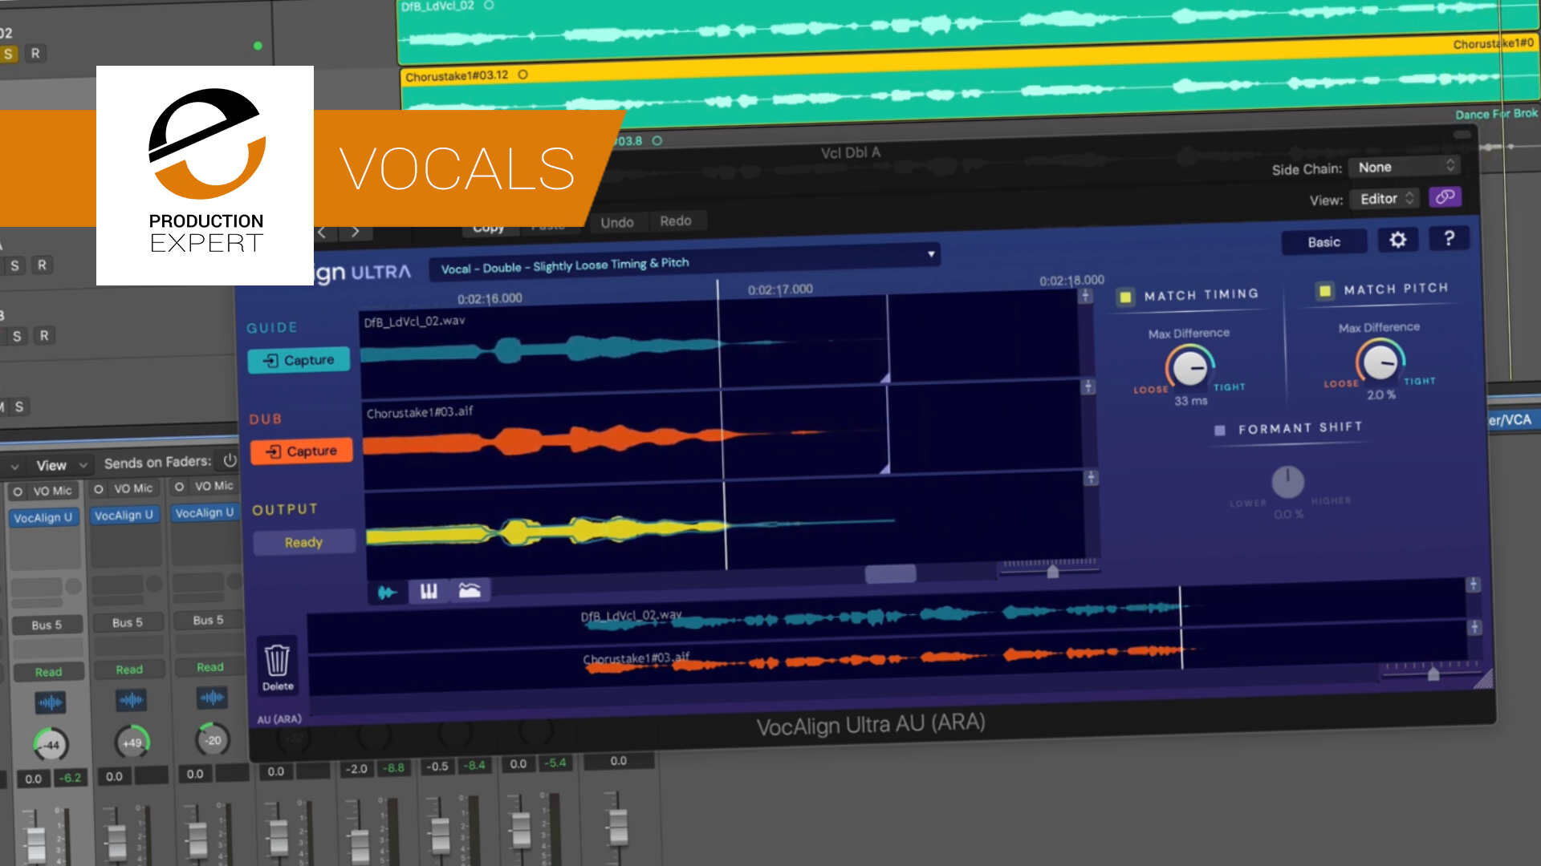Open the View Editor dropdown
This screenshot has height=866, width=1541.
(x=1385, y=198)
